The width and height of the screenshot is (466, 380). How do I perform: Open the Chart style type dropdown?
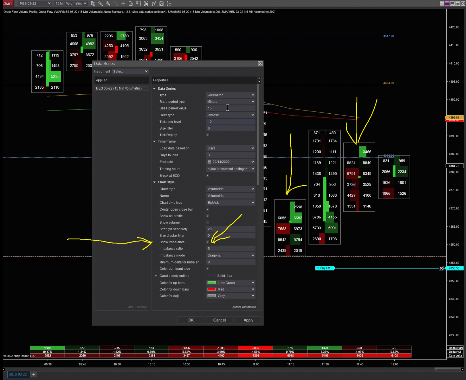(230, 203)
